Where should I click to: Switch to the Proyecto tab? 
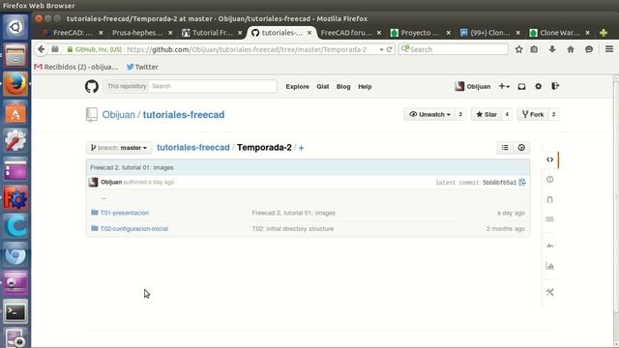click(x=420, y=33)
